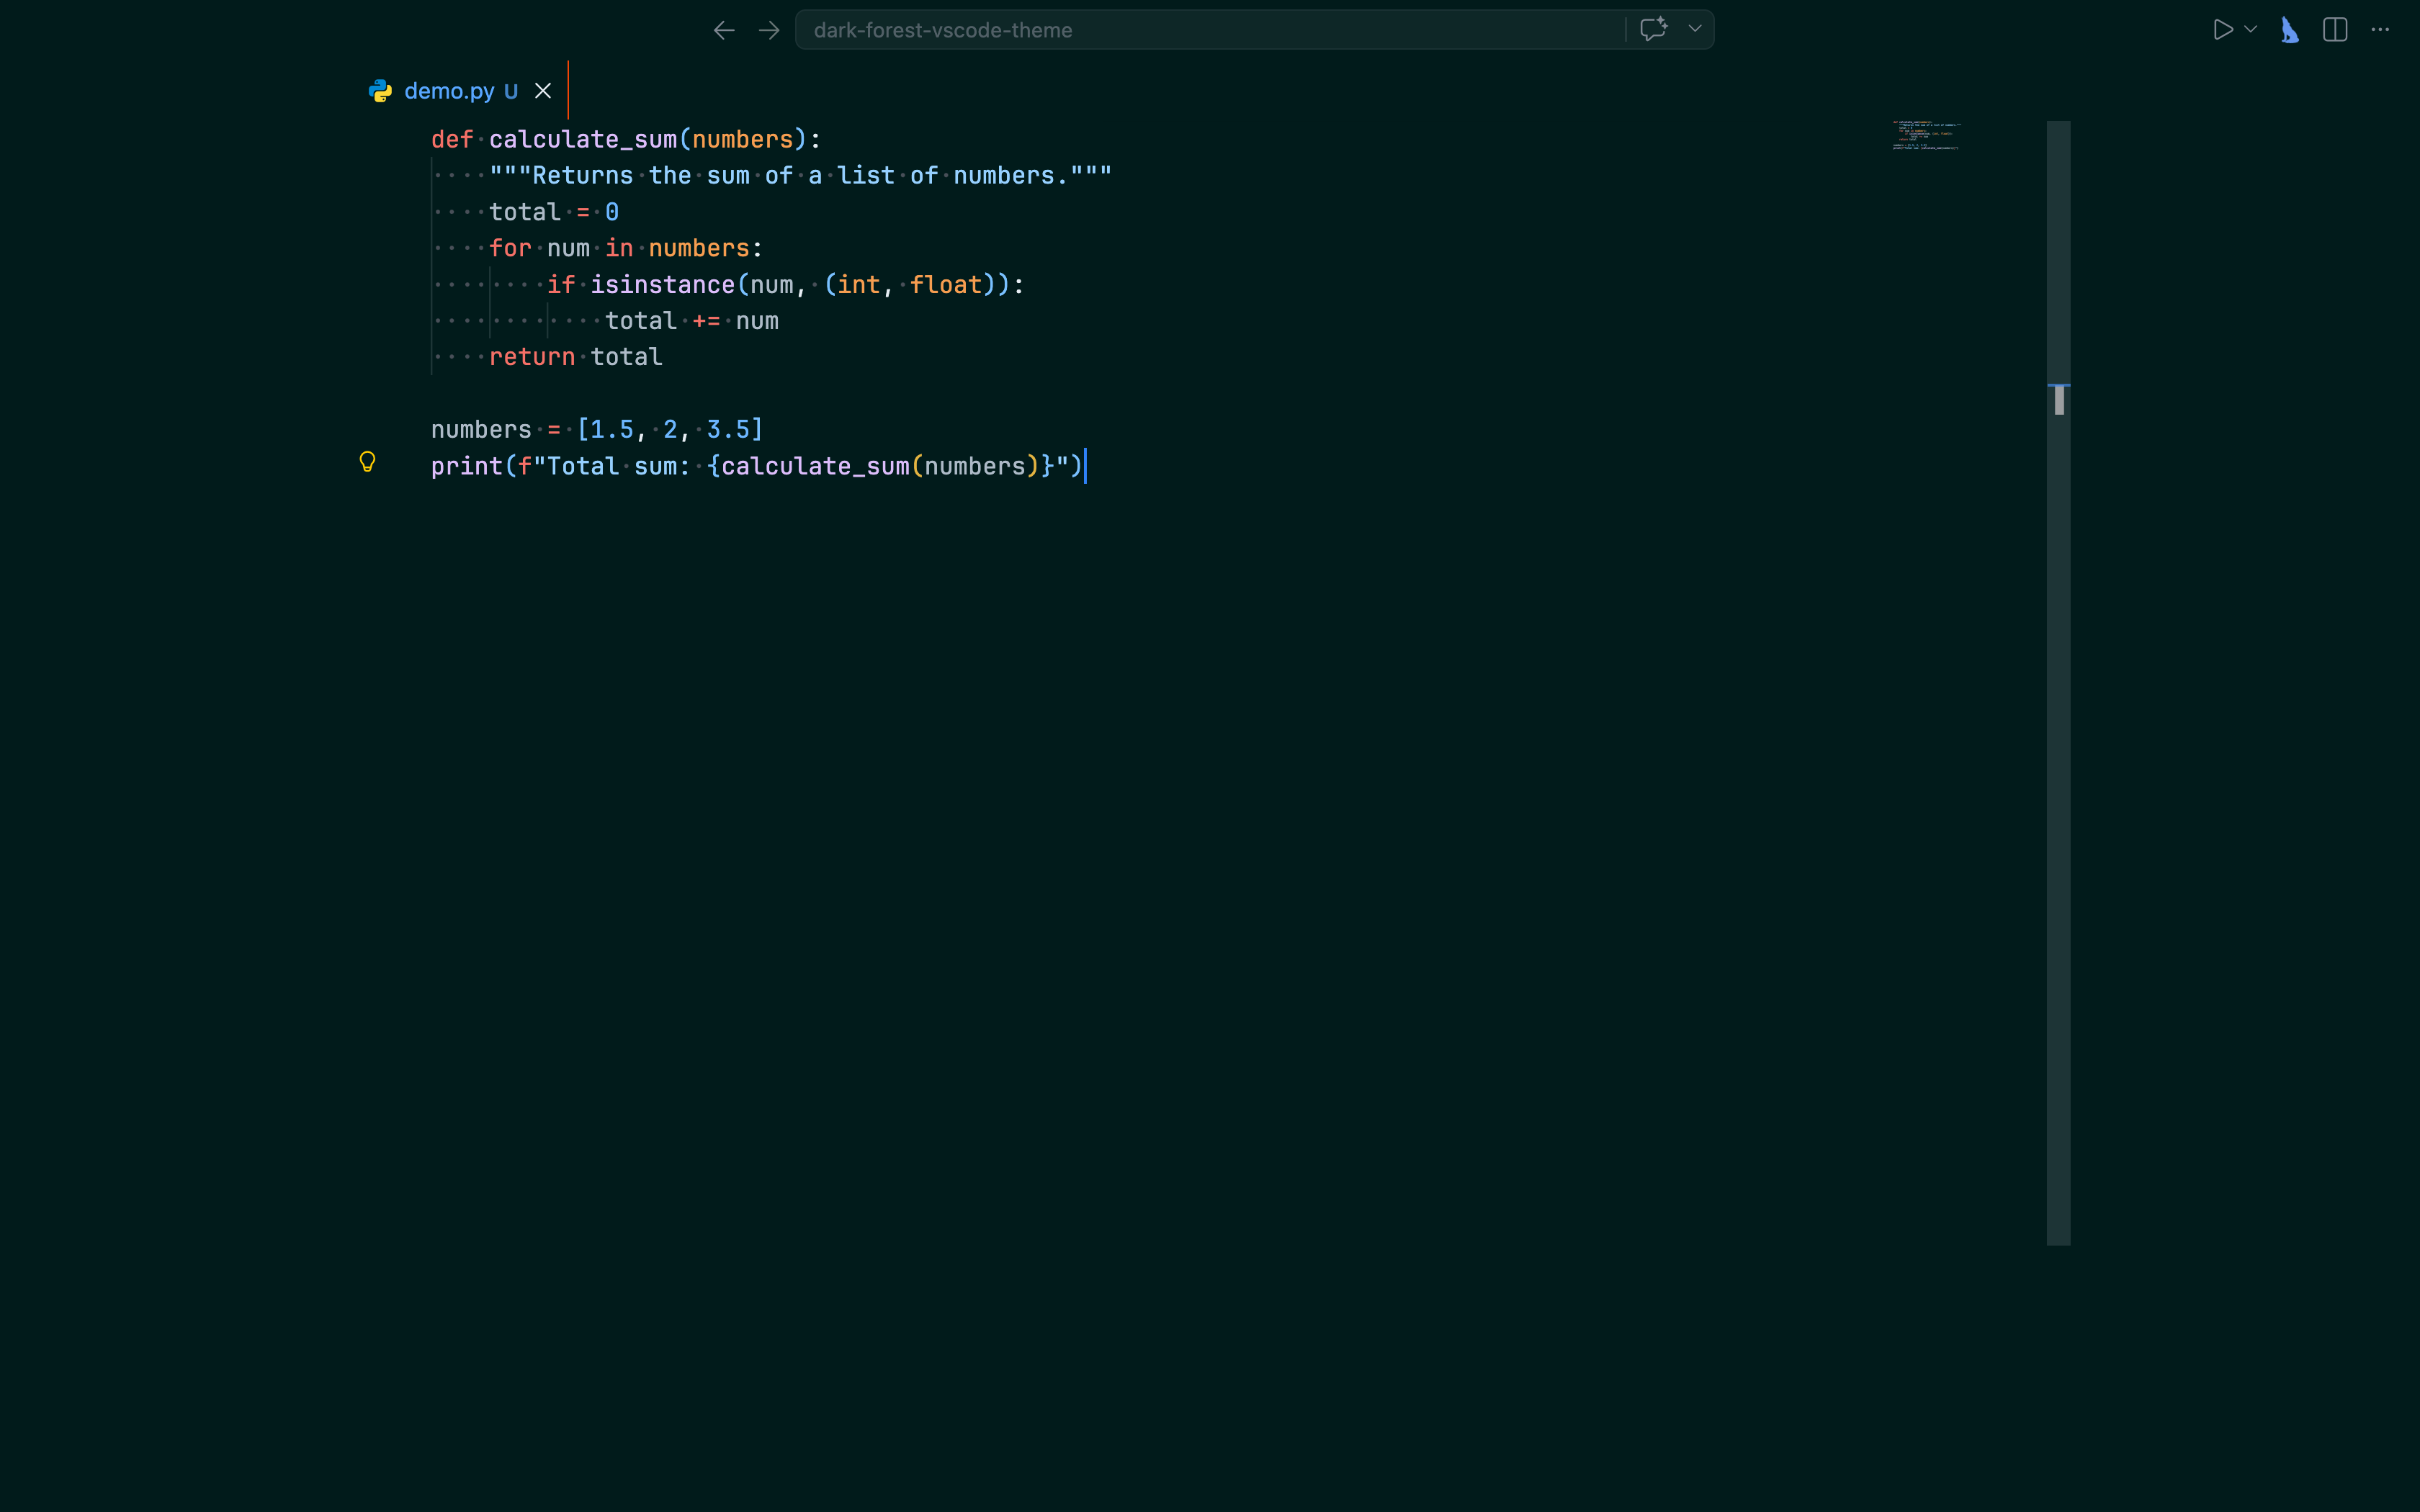Show code actions with the lightbulb

coord(367,462)
